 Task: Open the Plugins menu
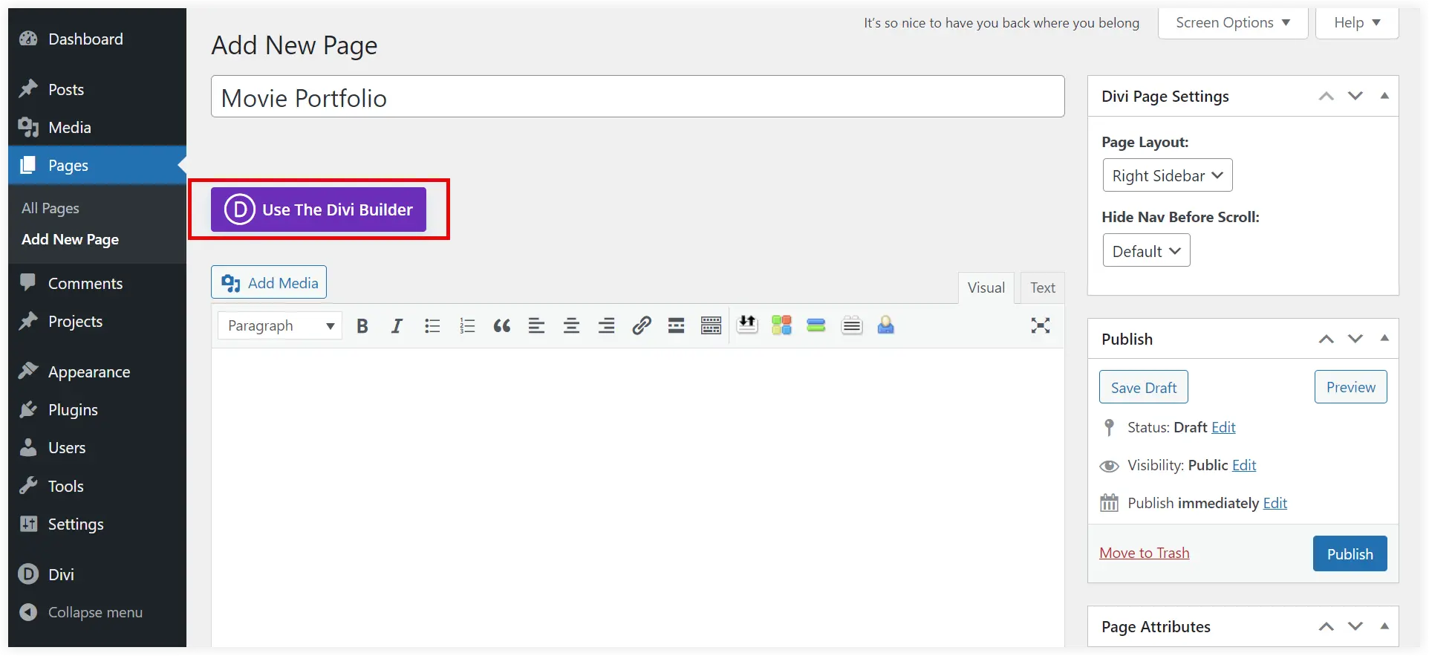pos(97,410)
